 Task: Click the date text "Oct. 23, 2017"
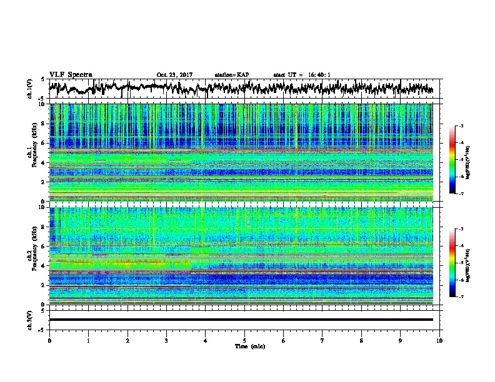pos(174,75)
